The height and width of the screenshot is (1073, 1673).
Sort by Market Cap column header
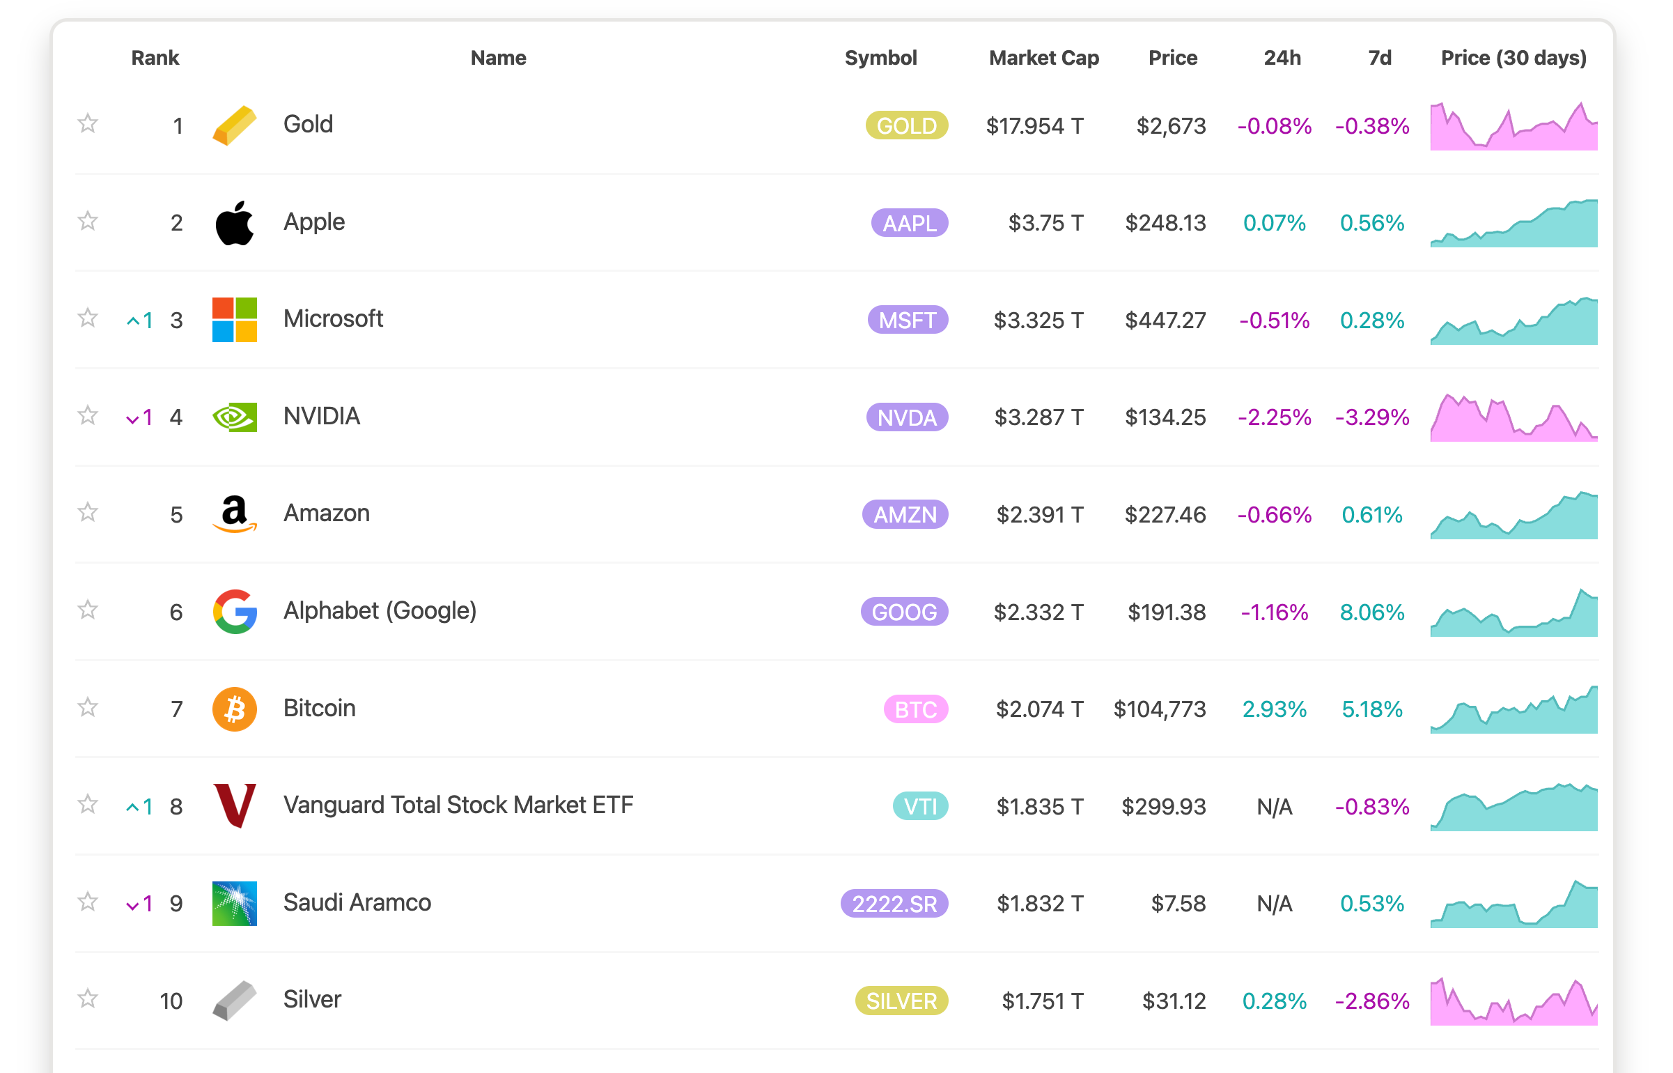[x=1044, y=58]
